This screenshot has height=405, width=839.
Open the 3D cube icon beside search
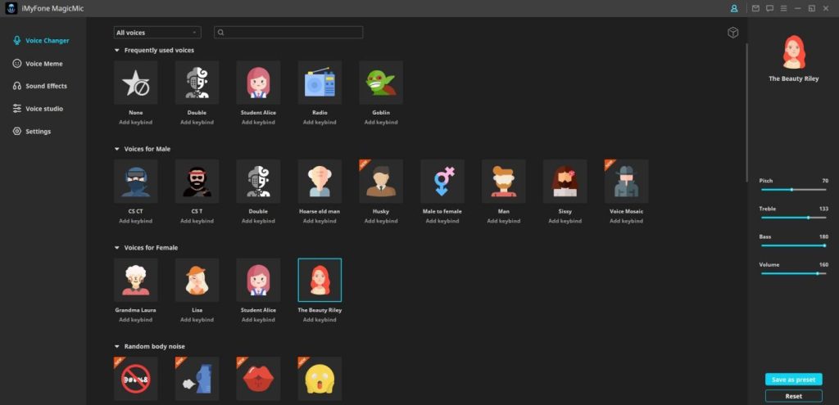[732, 33]
